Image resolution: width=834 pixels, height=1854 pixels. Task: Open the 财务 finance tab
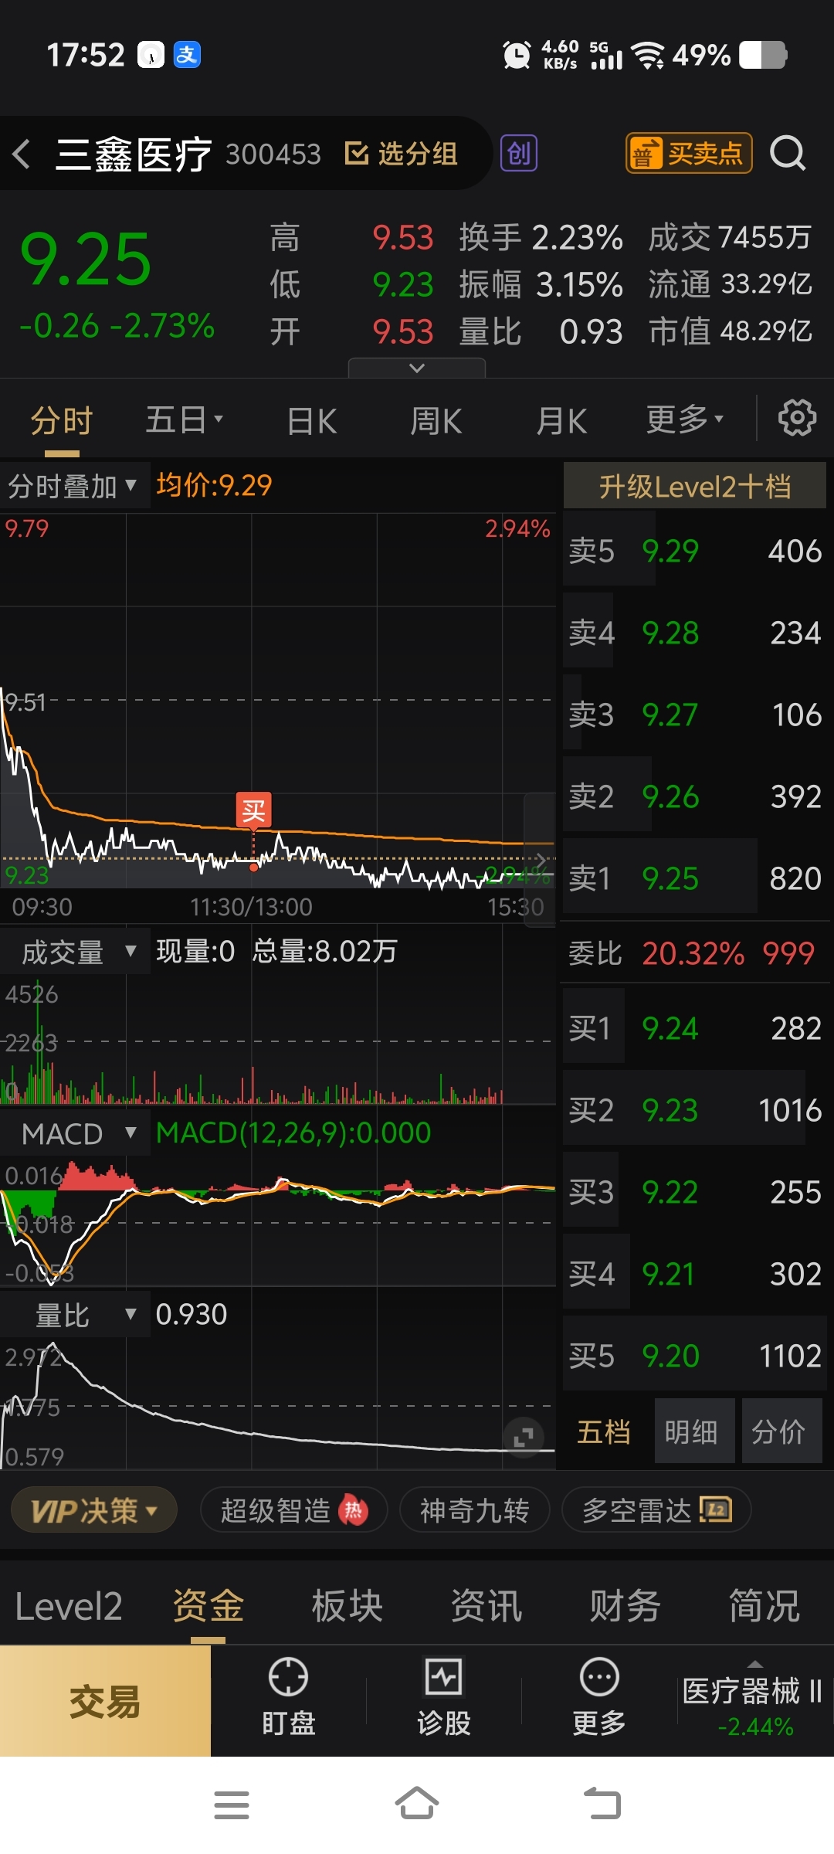[625, 1606]
